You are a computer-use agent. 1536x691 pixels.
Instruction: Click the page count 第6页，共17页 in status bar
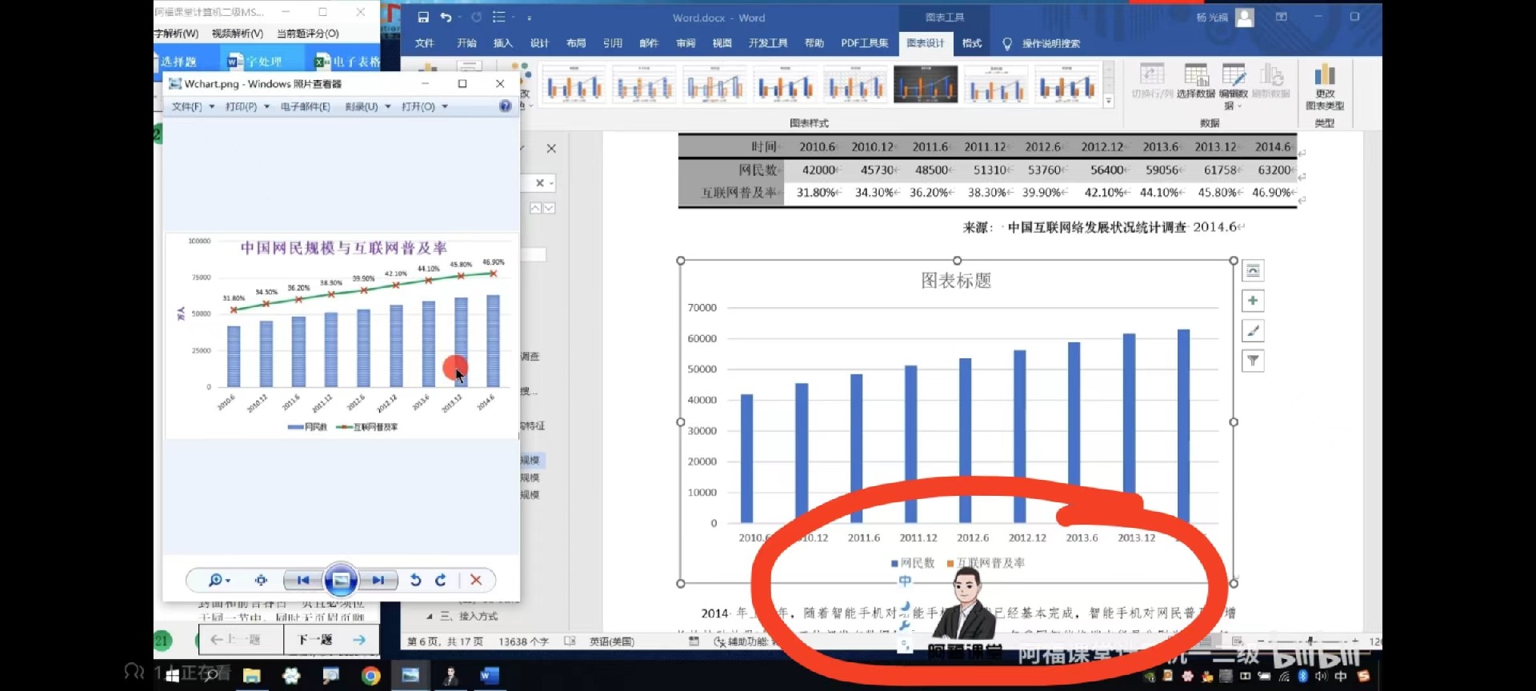[x=445, y=641]
